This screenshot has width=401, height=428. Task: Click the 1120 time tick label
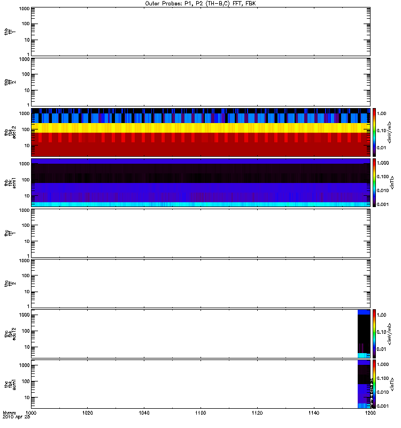[257, 413]
